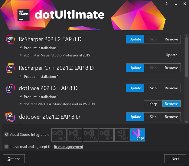Click the dotCover product icon

click(11, 117)
